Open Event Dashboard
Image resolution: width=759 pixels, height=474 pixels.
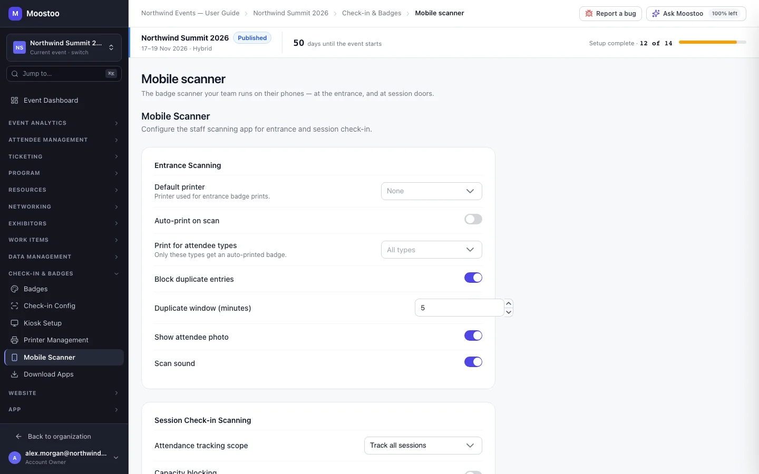64,101
